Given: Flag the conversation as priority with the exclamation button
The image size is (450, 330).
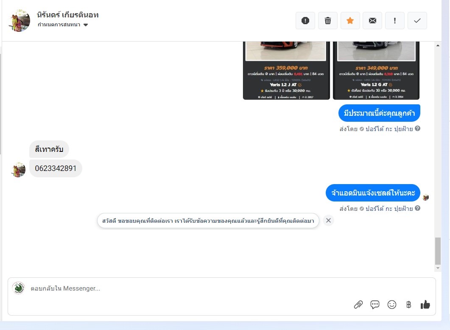Looking at the screenshot, I should (395, 21).
